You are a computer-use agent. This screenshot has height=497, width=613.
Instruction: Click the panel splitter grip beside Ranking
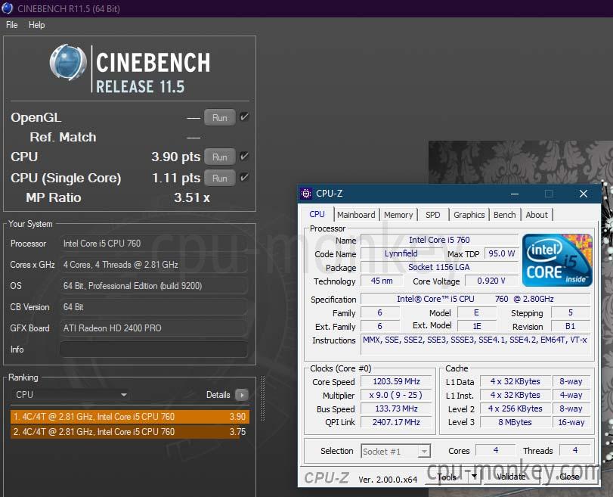click(x=262, y=399)
